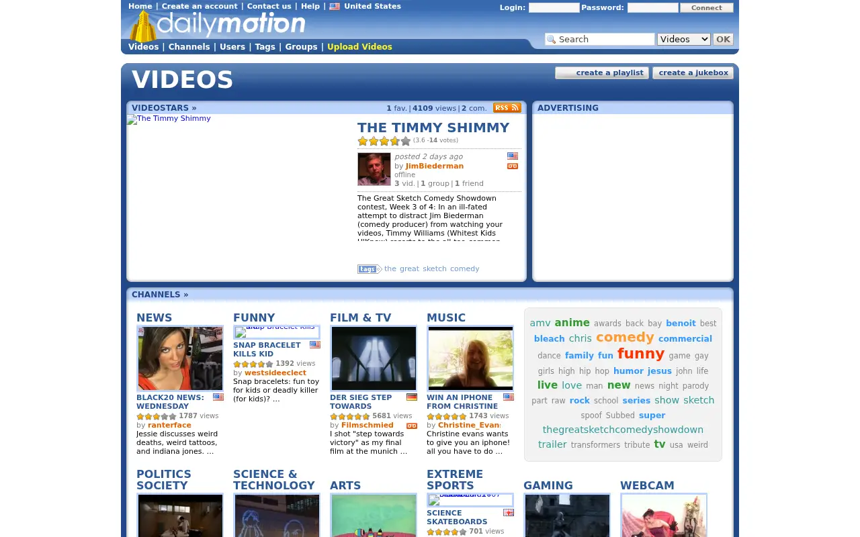
Task: Open the RSS feed icon in Videostars
Action: (x=507, y=108)
